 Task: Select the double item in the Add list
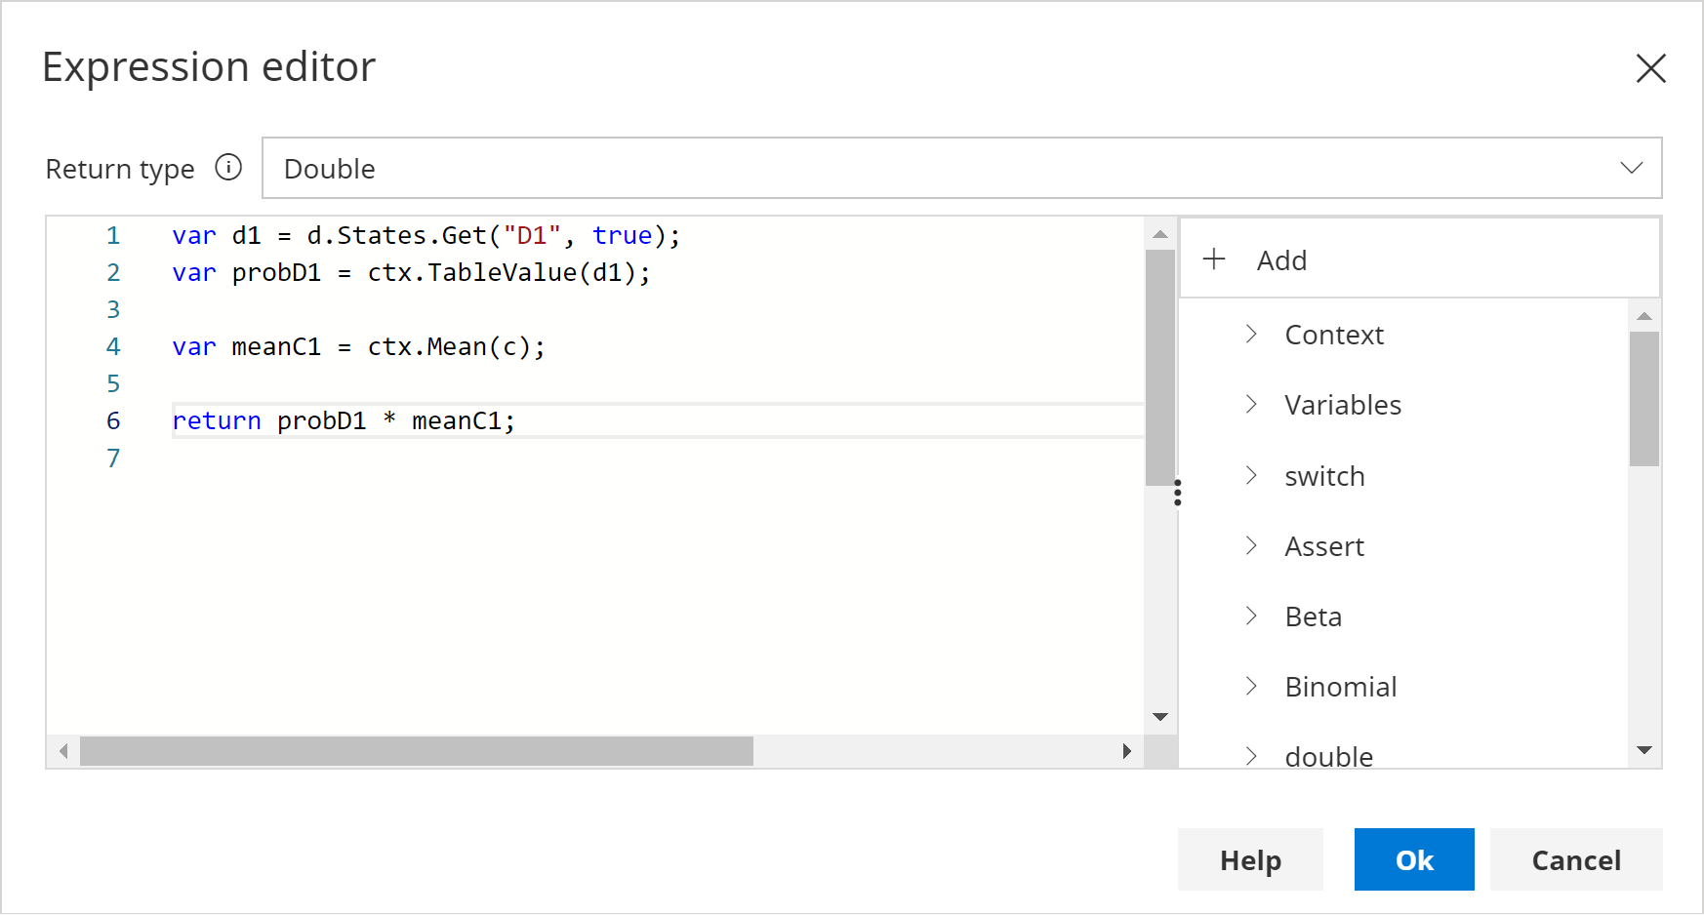(1328, 755)
